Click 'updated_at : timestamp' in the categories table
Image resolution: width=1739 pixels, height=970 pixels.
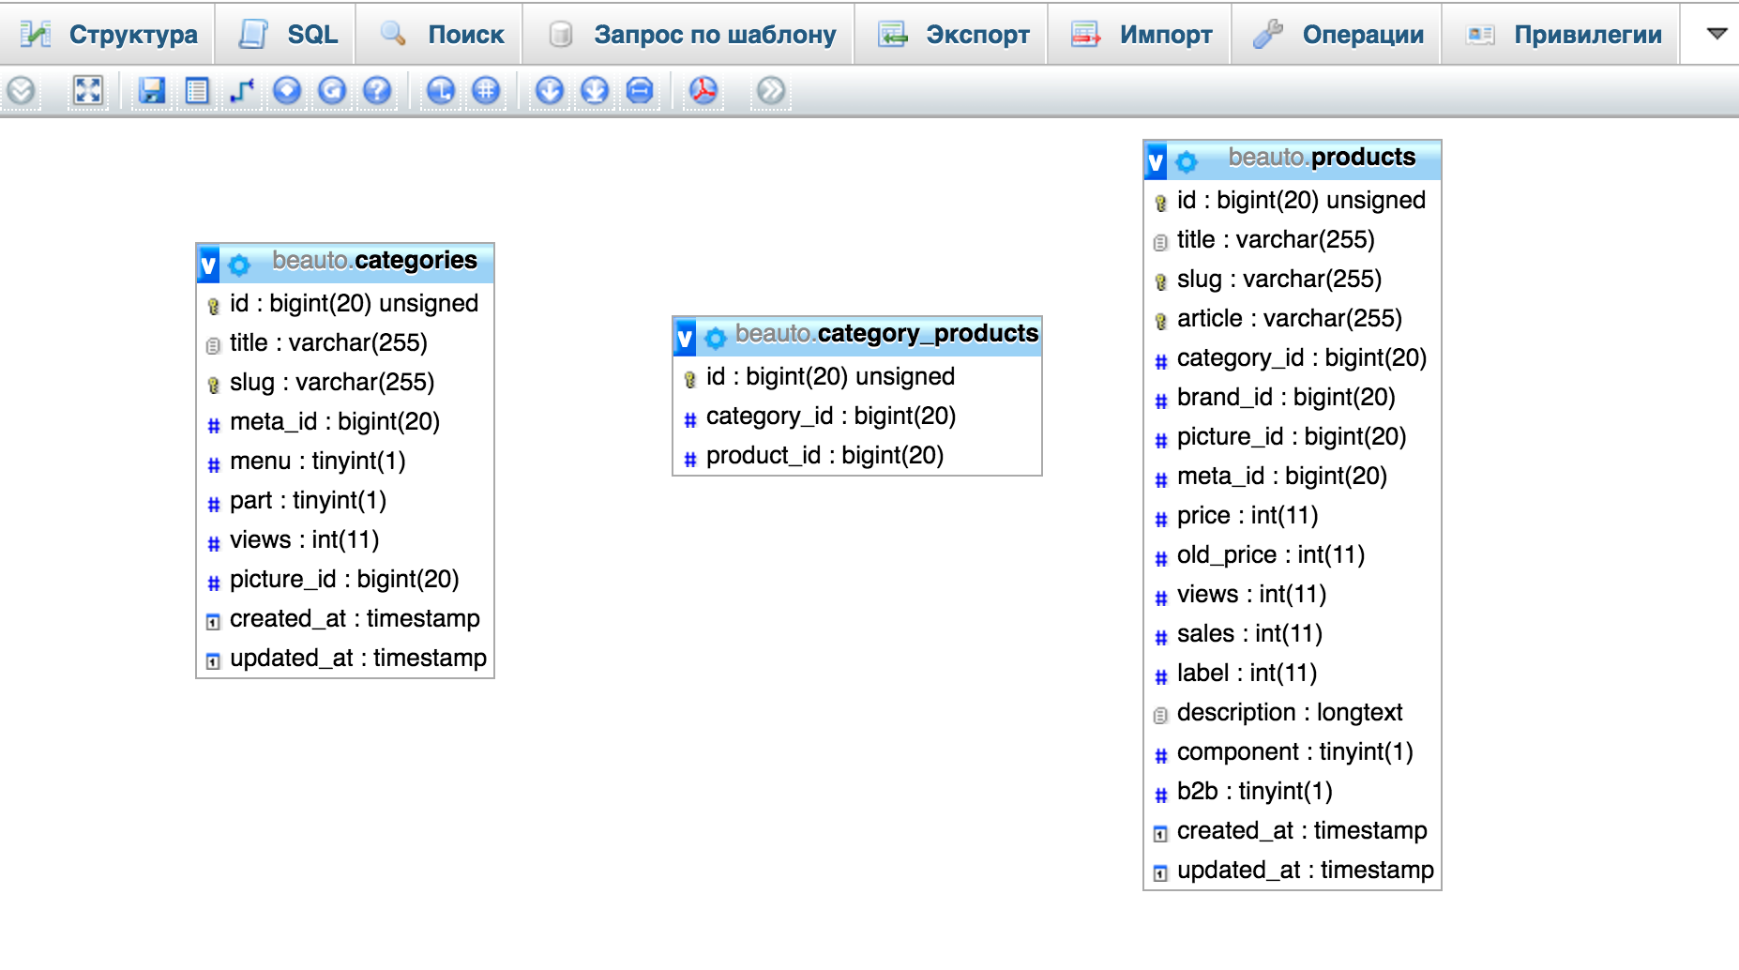pos(345,659)
